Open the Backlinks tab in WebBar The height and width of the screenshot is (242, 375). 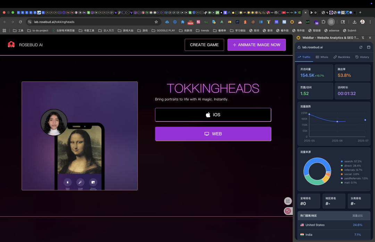[342, 57]
